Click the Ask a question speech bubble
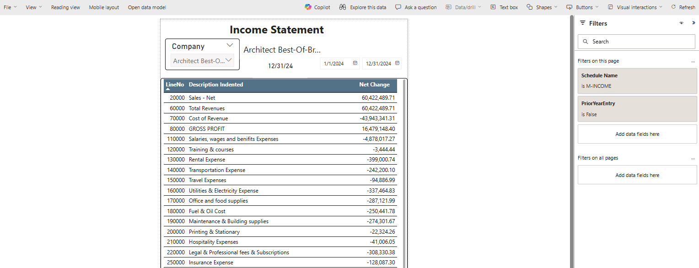Viewport: 699px width, 268px height. [398, 7]
